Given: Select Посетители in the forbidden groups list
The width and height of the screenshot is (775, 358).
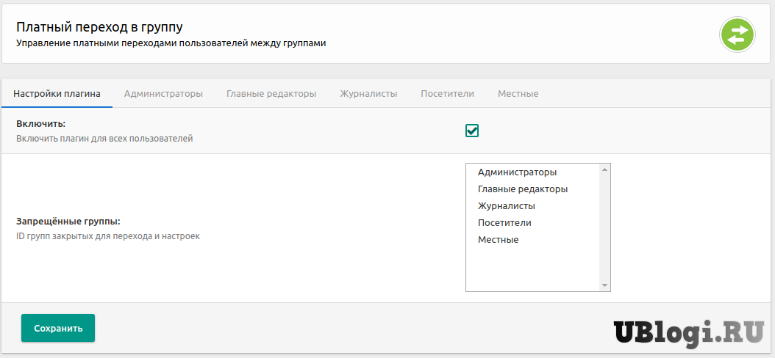Looking at the screenshot, I should pos(504,223).
